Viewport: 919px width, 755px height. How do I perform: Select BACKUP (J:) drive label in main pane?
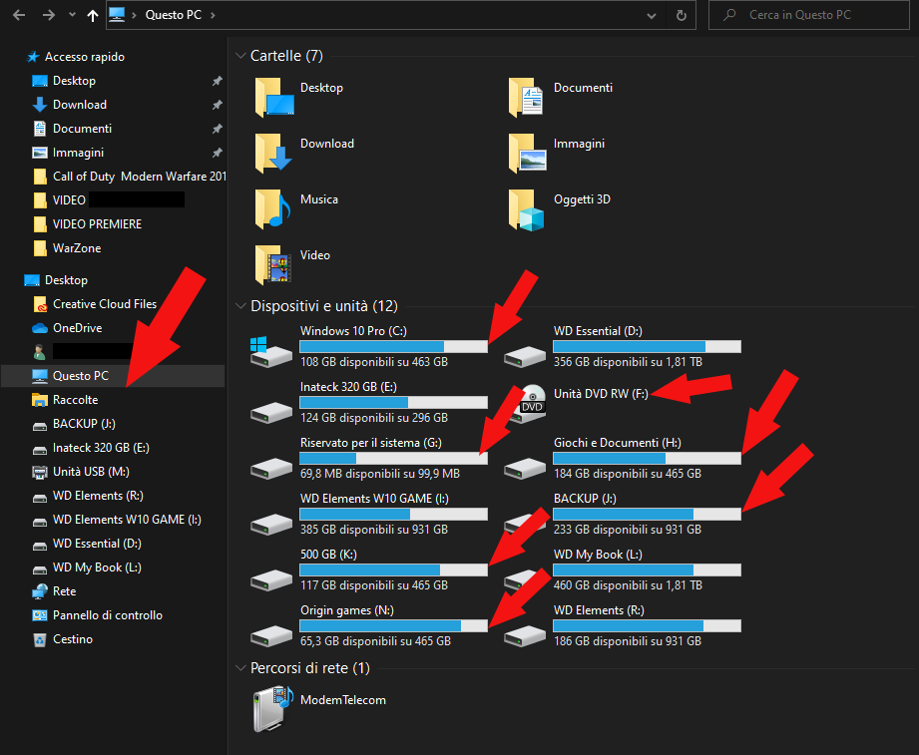[x=585, y=499]
